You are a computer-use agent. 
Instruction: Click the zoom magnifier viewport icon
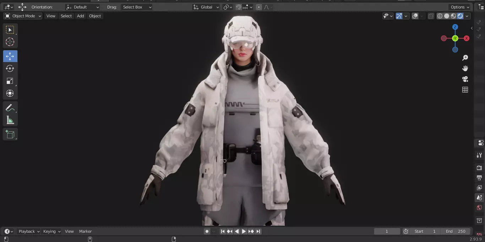tap(465, 58)
